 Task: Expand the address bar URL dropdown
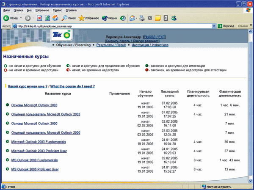click(x=214, y=26)
